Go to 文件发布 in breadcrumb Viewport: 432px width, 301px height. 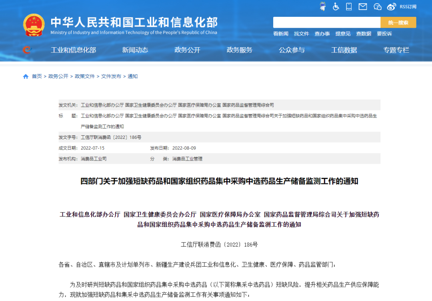(111, 76)
